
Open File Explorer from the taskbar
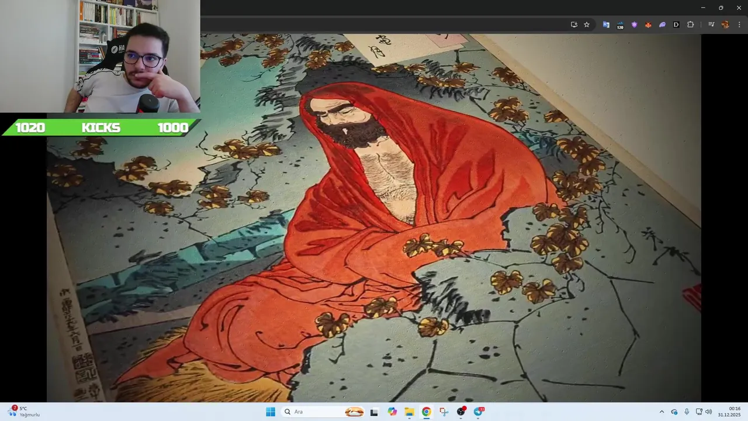coord(410,412)
